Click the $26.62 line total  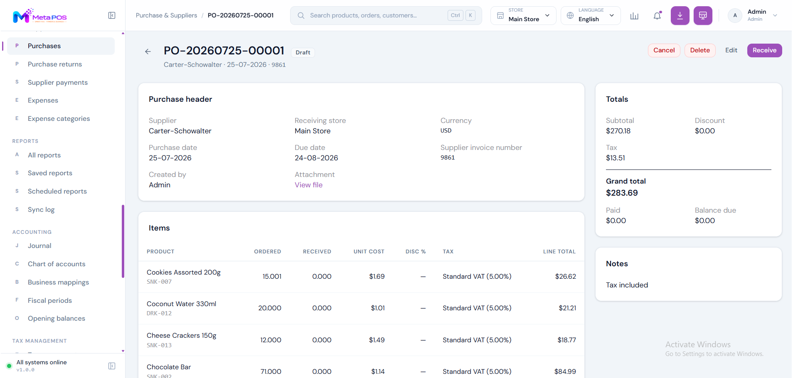[x=566, y=277]
